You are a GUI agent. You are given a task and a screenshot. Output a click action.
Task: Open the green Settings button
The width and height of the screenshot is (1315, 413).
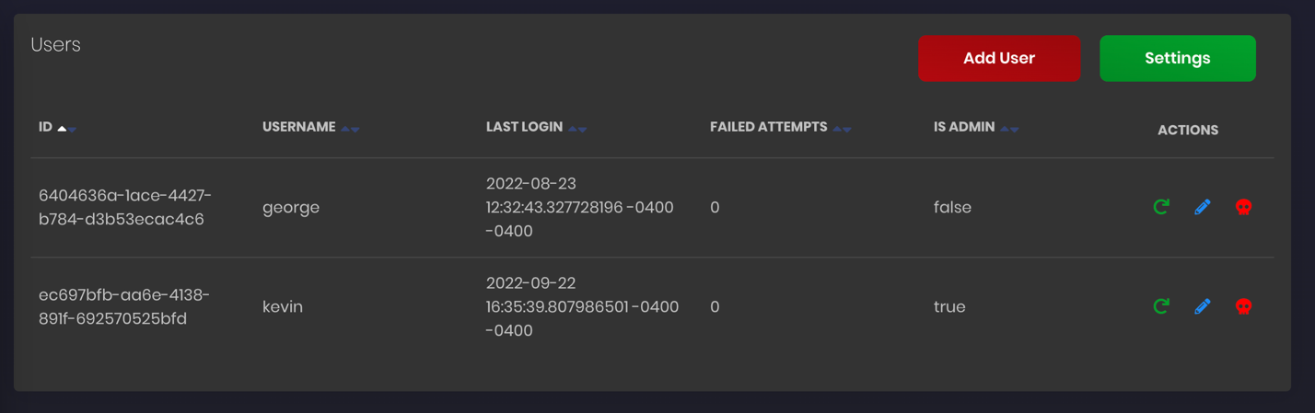point(1177,58)
